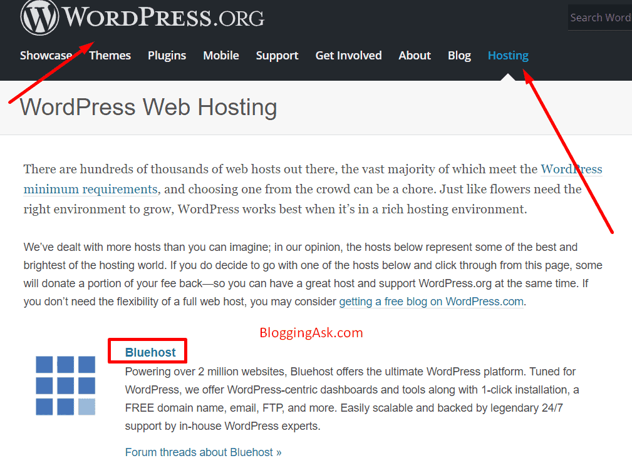Image resolution: width=632 pixels, height=473 pixels.
Task: Navigate to Get Involved
Action: tap(348, 55)
